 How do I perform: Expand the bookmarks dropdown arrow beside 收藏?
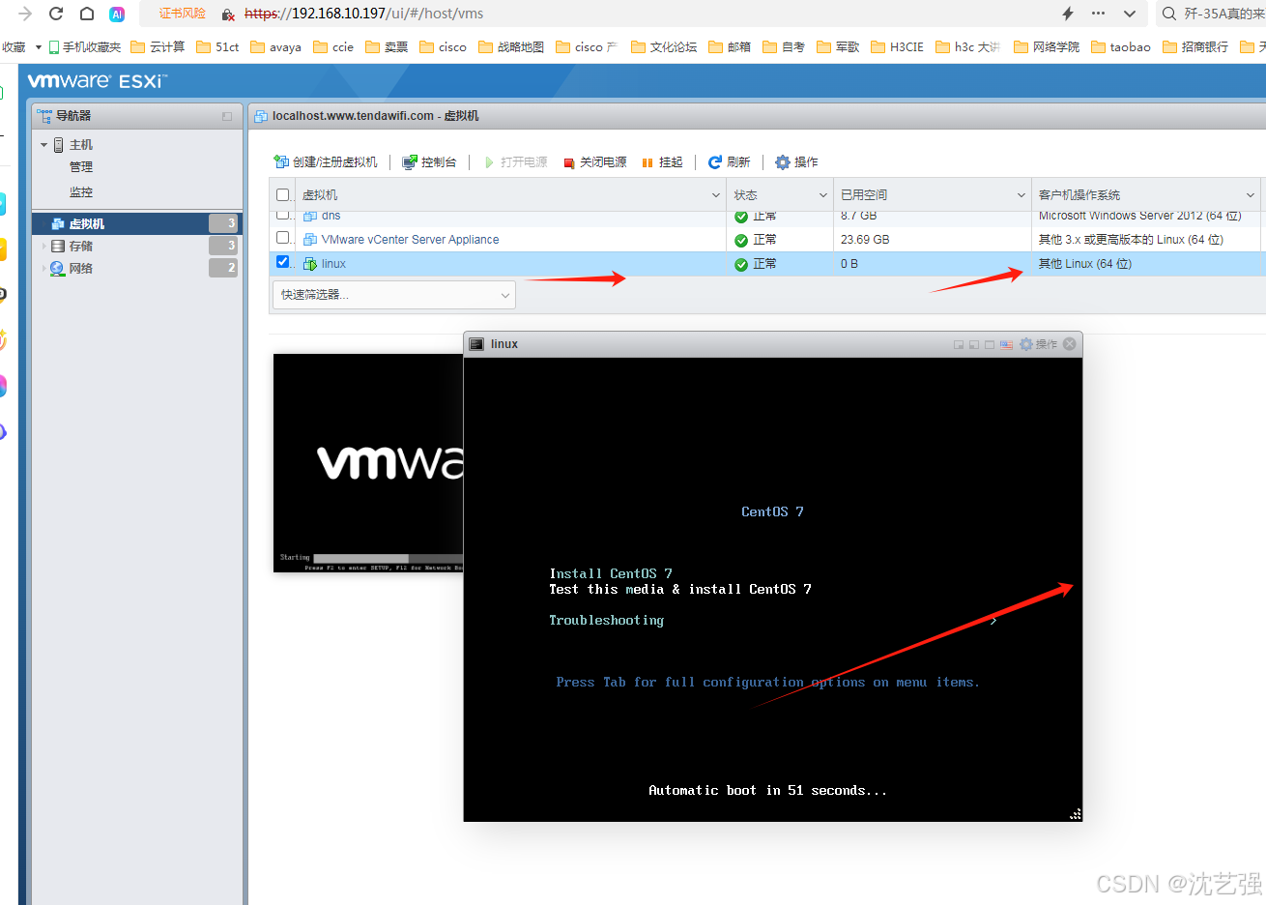[x=39, y=46]
